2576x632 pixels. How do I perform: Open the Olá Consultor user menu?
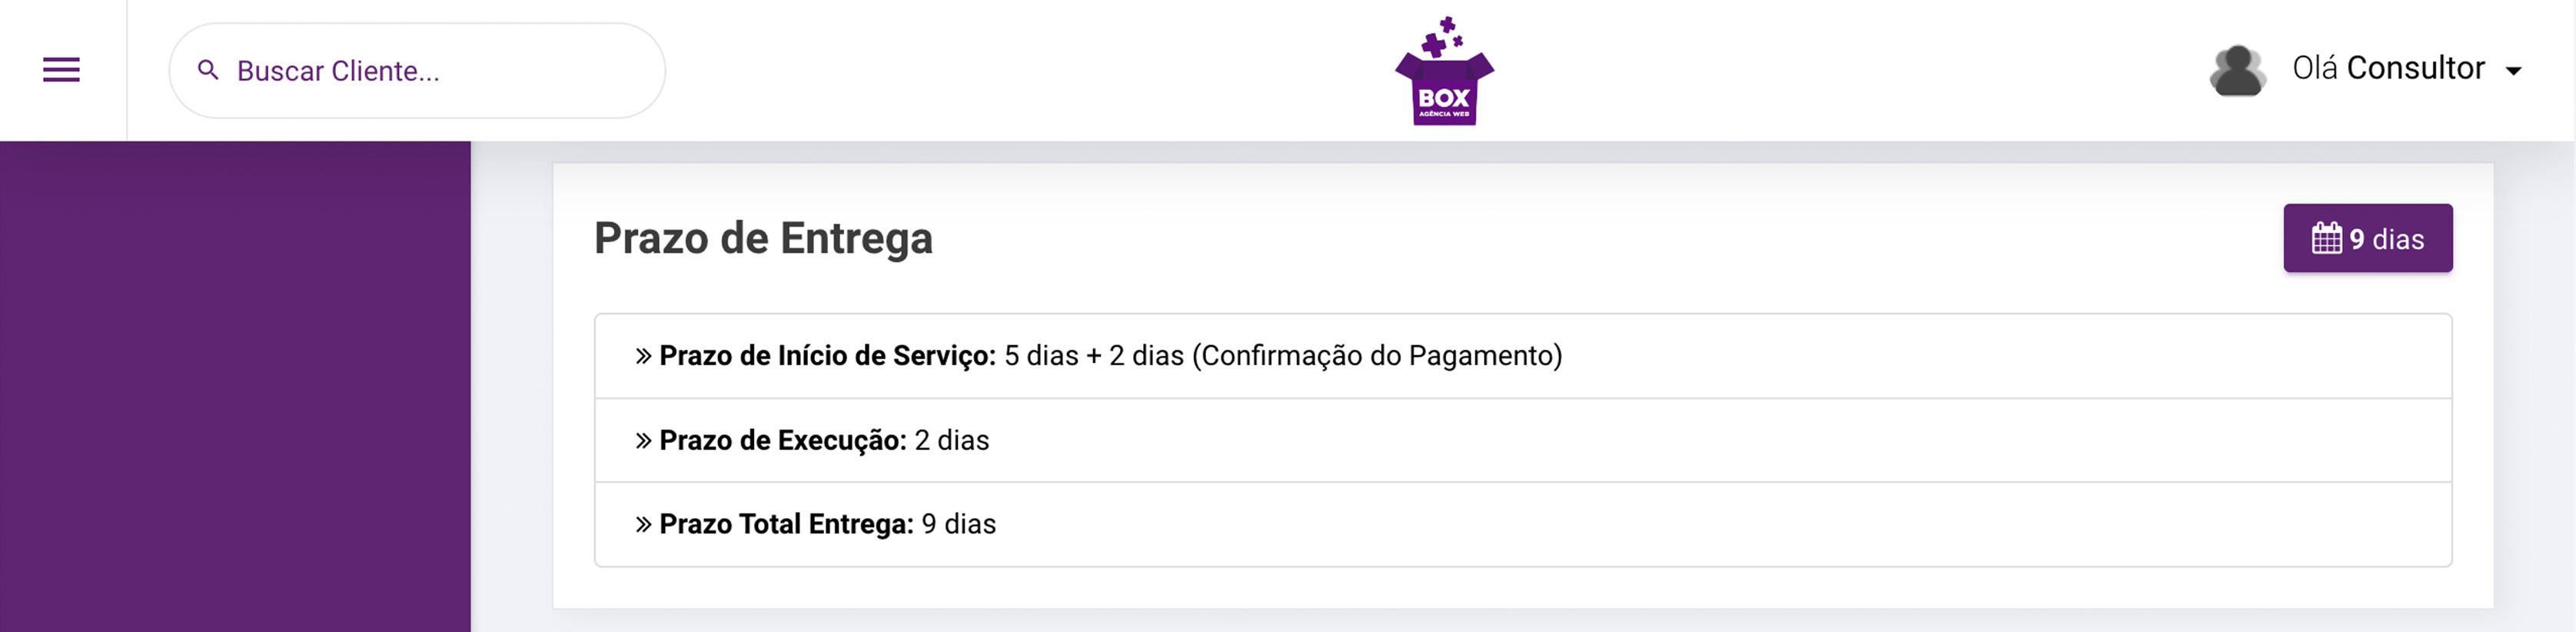coord(2388,68)
